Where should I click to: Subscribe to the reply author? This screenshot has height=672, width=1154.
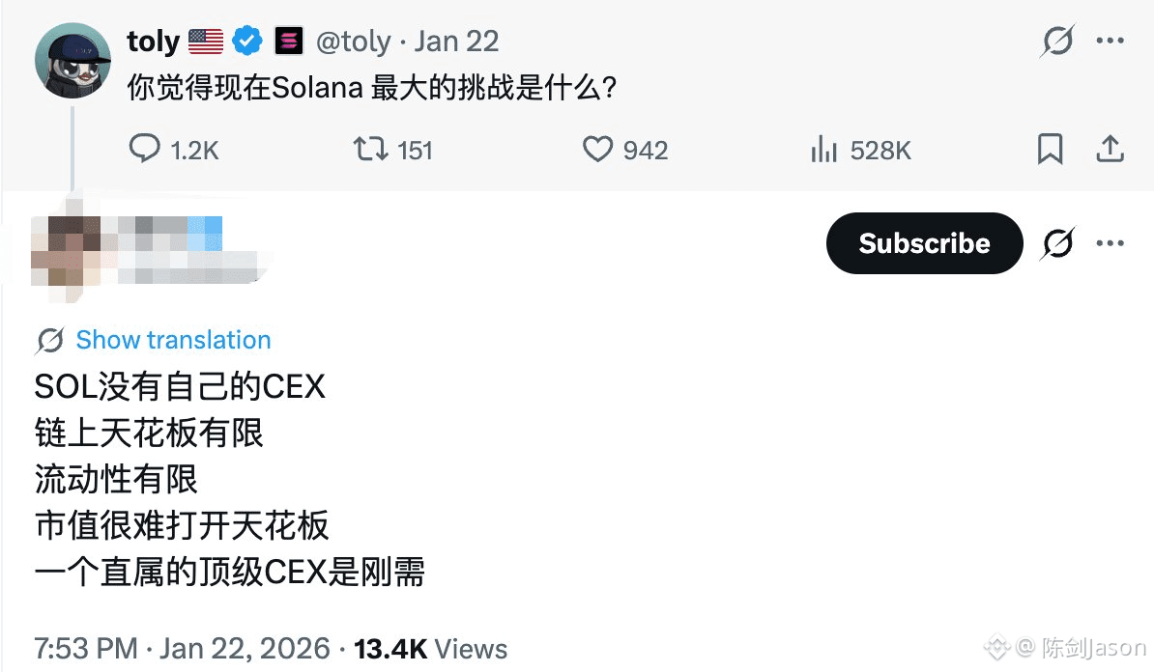[x=924, y=243]
